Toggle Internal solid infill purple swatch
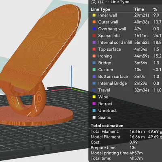This screenshot has width=162, height=162. [x=94, y=43]
